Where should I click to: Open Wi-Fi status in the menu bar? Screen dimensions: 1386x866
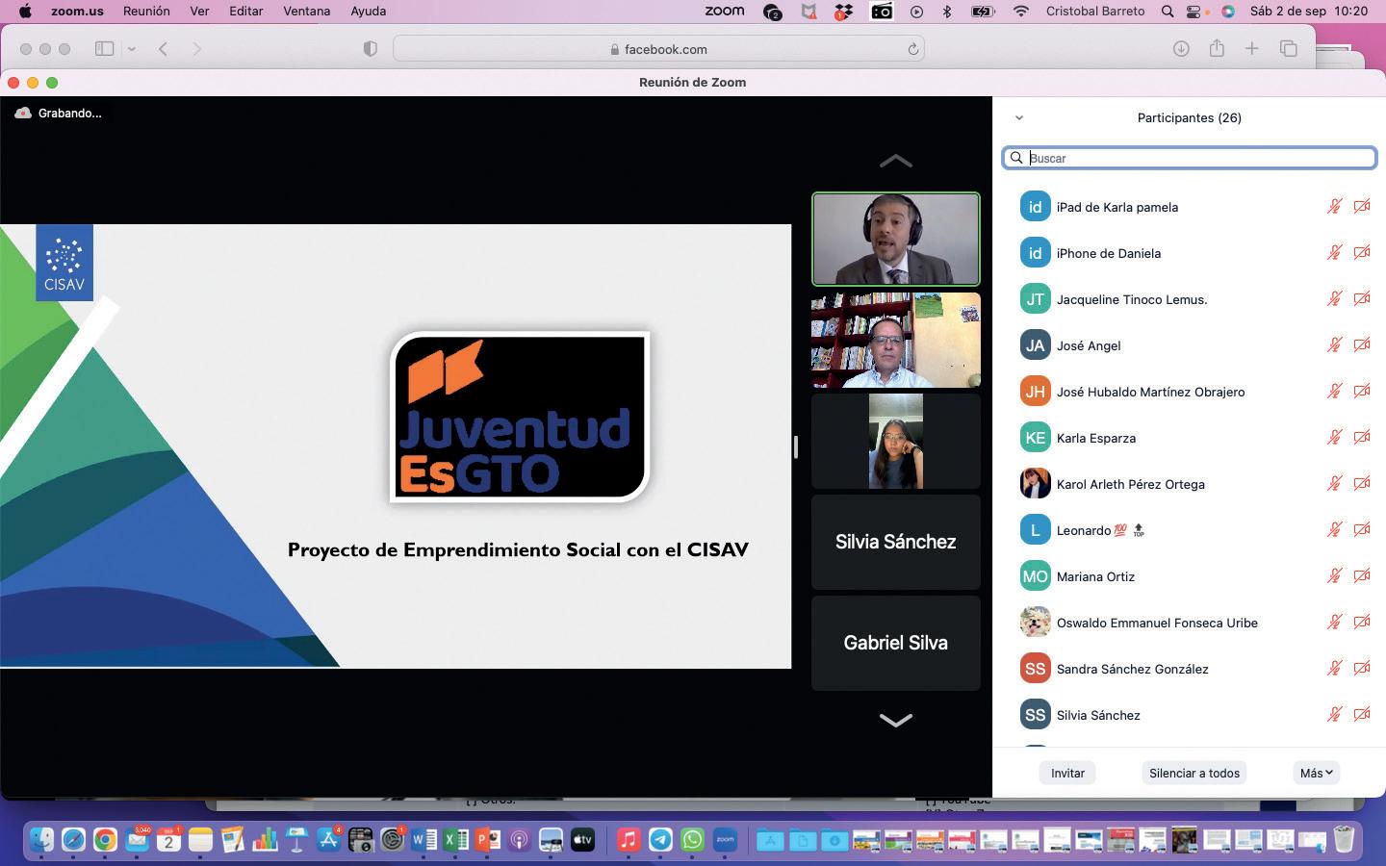coord(1021,12)
